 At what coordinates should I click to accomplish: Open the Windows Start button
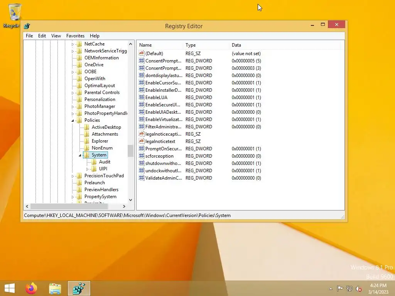pyautogui.click(x=10, y=288)
